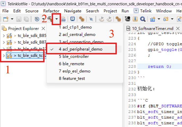
Task: Click the brown grid icon beside the chip icon
Action: (118, 19)
